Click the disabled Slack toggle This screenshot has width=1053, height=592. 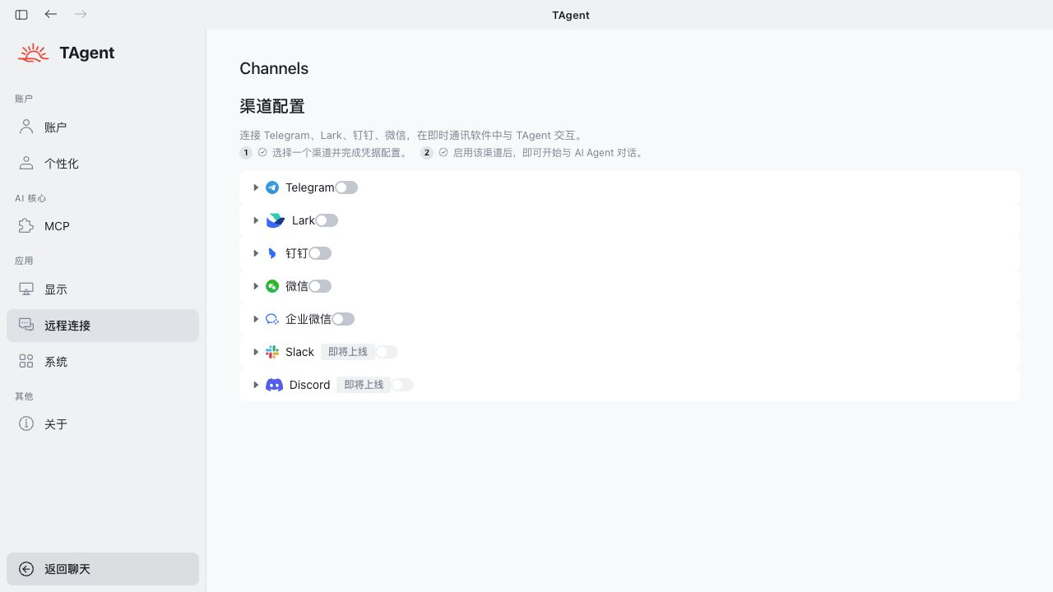point(386,352)
